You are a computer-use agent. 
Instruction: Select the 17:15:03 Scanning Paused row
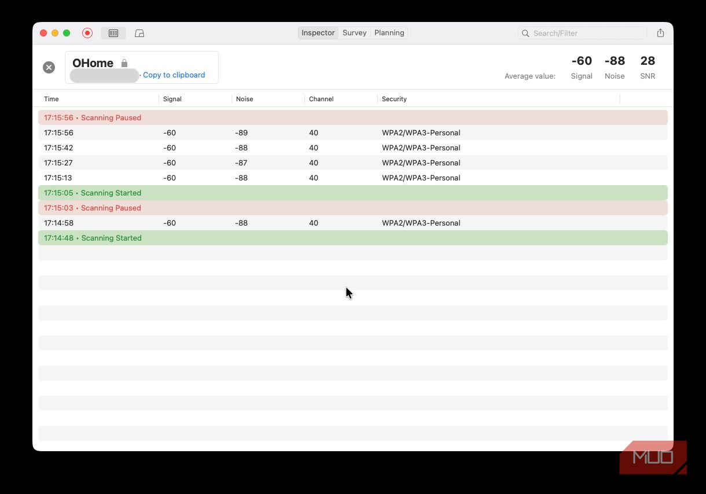click(x=353, y=208)
